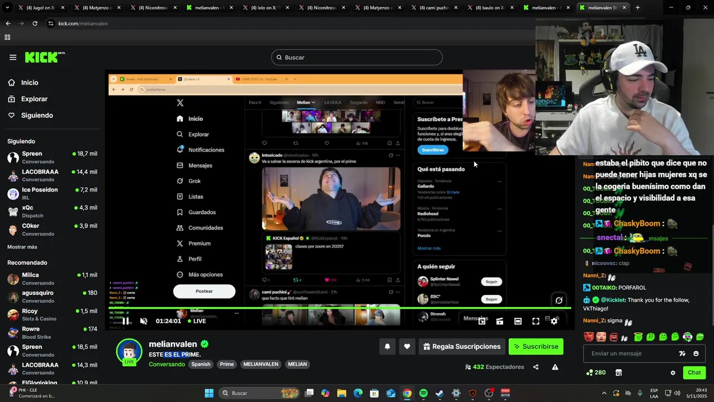
Task: Open chat settings gear
Action: [673, 372]
